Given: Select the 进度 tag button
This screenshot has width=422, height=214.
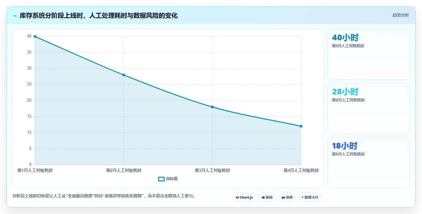Looking at the screenshot, I should click(287, 197).
